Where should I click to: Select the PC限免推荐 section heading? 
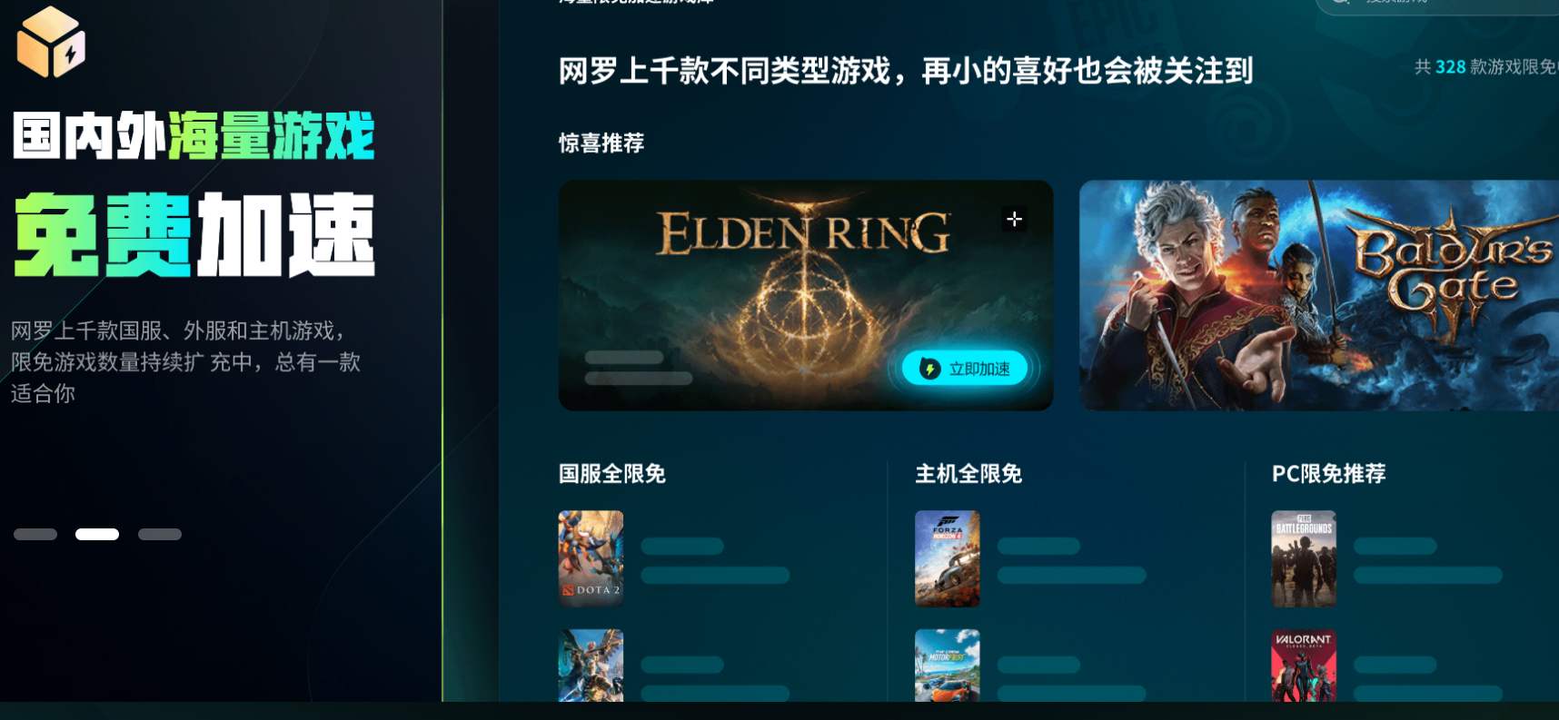(1328, 474)
